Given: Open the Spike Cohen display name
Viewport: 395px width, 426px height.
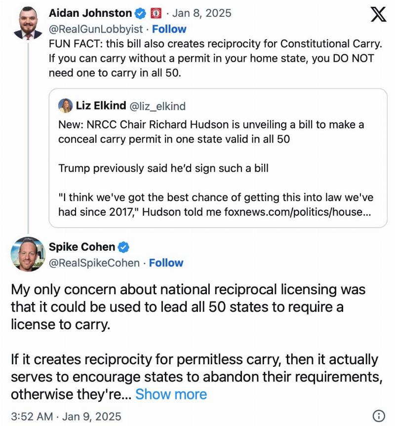Looking at the screenshot, I should [x=82, y=247].
